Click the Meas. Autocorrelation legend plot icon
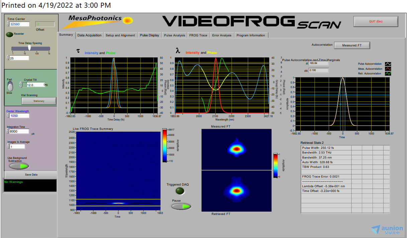This screenshot has width=407, height=238. coord(388,69)
